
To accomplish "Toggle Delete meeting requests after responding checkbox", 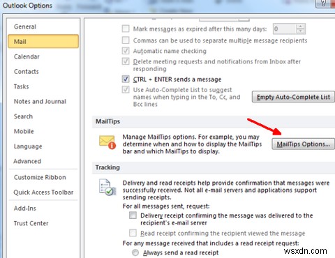I will 126,61.
